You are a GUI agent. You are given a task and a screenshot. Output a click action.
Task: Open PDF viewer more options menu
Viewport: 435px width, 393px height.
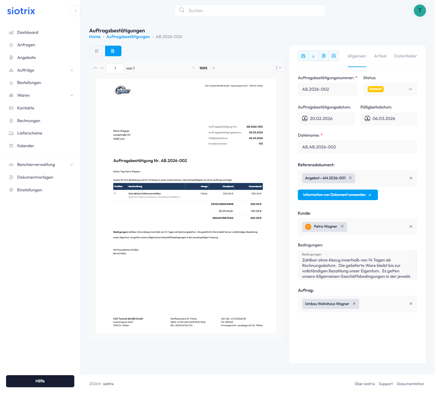278,68
